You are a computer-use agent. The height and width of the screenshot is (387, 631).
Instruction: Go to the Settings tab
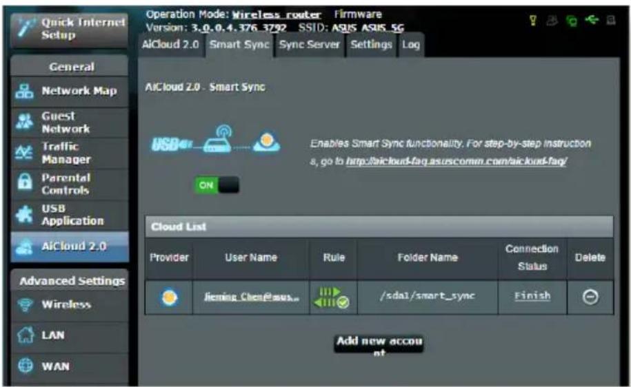[371, 45]
